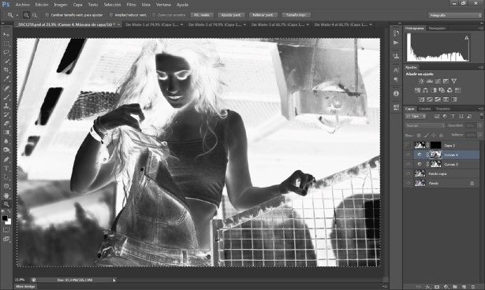Open the Histograma panel options menu

[x=481, y=28]
